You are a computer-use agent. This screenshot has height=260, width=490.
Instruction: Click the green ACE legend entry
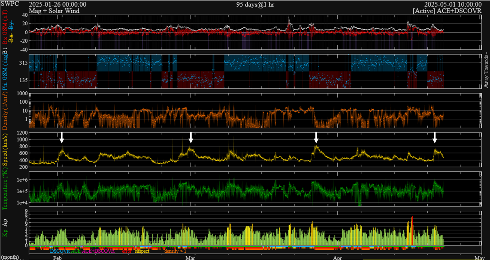point(76,251)
